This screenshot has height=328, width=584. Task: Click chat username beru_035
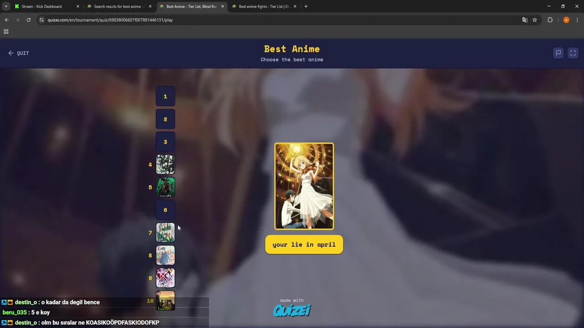tap(14, 313)
